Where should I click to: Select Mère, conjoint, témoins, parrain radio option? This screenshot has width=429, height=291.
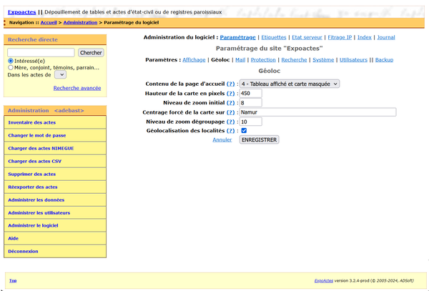(x=11, y=67)
